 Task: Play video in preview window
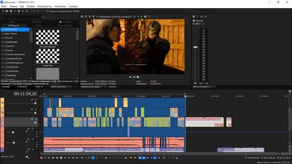pyautogui.click(x=130, y=77)
